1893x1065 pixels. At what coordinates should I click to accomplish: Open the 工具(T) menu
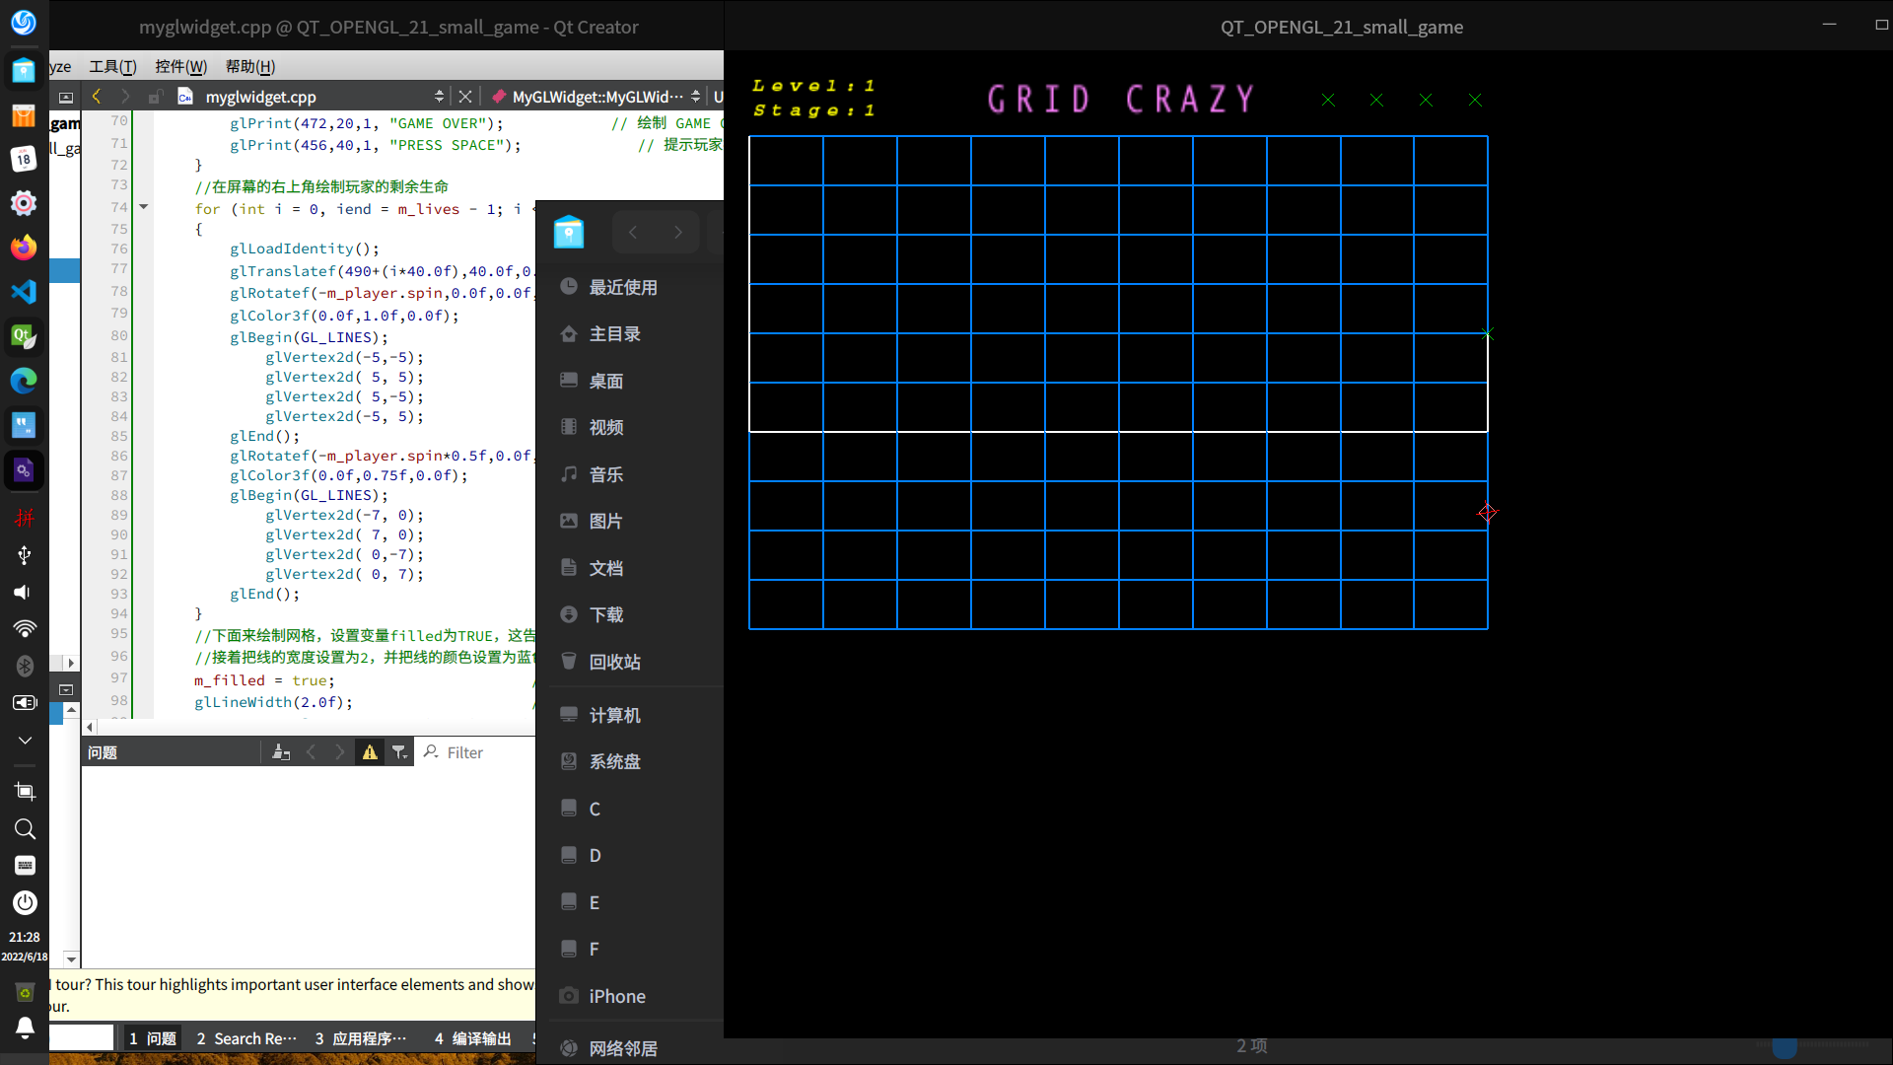point(112,66)
